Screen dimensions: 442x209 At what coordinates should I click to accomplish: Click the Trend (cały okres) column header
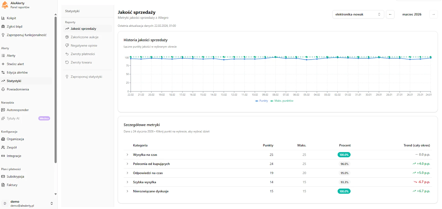pyautogui.click(x=417, y=145)
